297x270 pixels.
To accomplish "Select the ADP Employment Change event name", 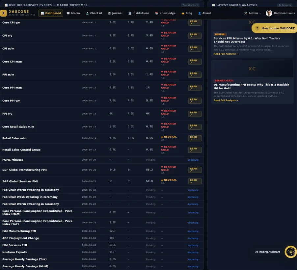I will pos(21,238).
